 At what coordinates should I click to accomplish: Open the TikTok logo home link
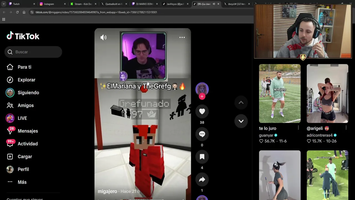coord(23,36)
